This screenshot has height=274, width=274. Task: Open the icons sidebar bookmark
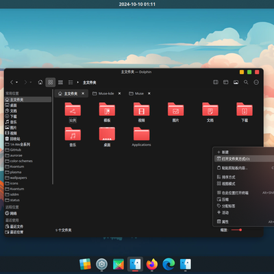(28, 184)
